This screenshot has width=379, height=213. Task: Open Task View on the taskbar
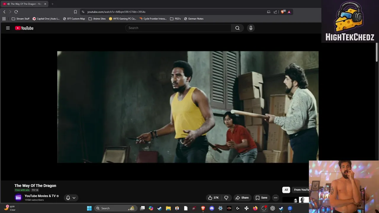[142, 208]
